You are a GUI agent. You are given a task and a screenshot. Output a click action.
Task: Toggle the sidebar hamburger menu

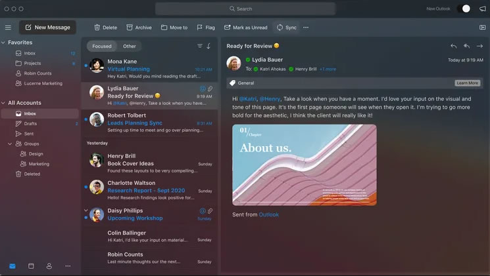[8, 28]
